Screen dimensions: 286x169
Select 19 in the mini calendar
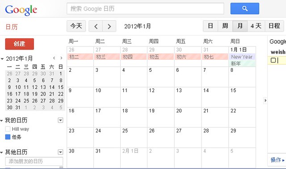[x=34, y=94]
